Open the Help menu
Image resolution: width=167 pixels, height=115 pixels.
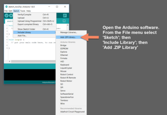28,11
